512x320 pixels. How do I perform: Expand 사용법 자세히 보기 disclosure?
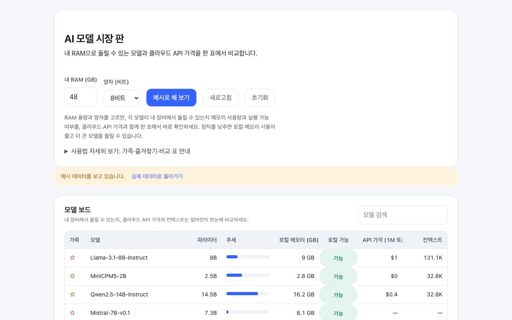[127, 151]
